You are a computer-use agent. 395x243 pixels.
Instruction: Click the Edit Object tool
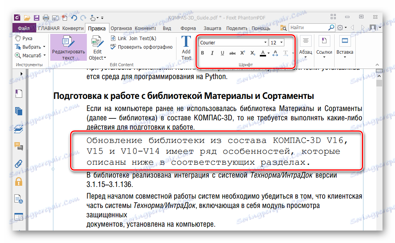click(97, 48)
